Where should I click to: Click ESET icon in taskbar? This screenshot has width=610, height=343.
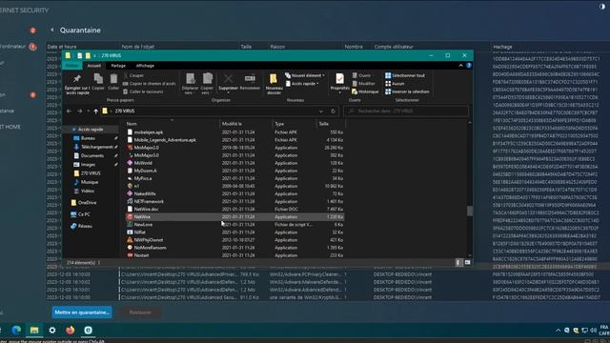coord(89,331)
